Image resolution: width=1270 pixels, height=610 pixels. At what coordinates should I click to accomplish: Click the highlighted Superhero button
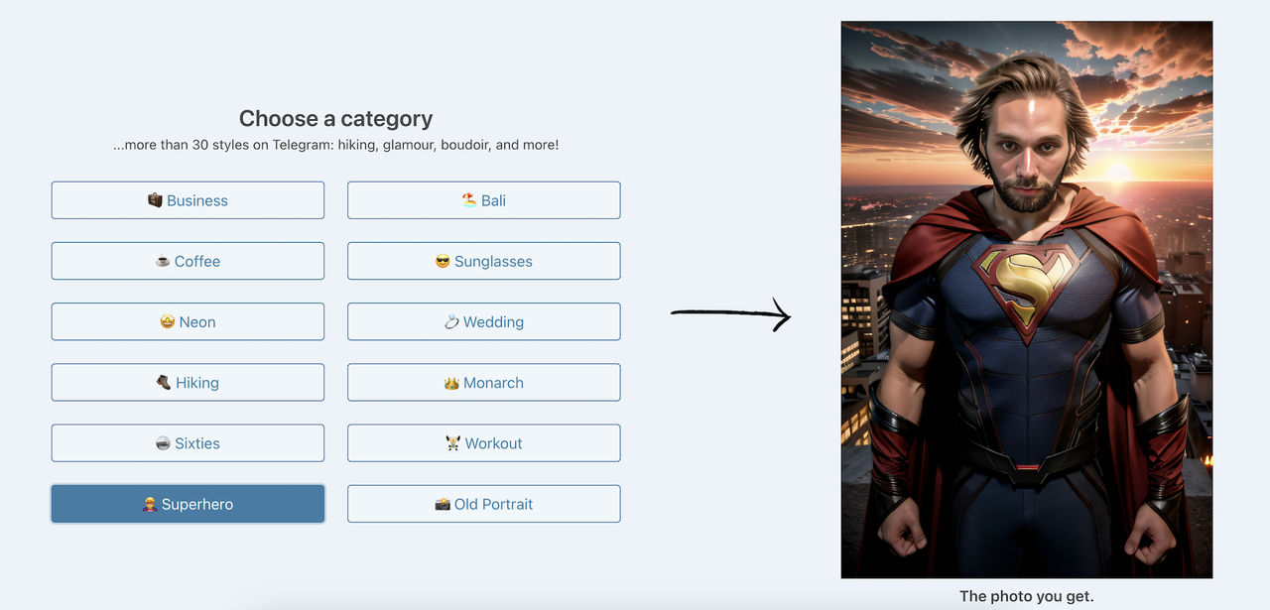coord(188,504)
